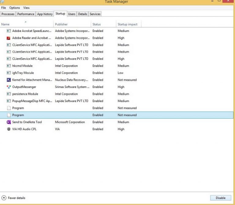235x205 pixels.
Task: Sort by the Startup impact column header
Action: (x=129, y=24)
